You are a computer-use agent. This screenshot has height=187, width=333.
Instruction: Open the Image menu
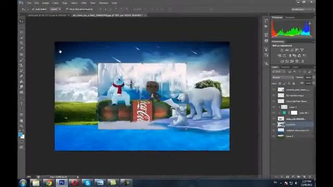point(45,3)
